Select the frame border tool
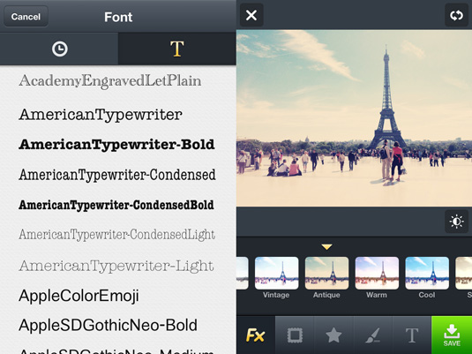Viewport: 472px width, 354px height. 295,335
